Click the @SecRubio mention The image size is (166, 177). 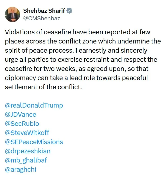point(22,124)
